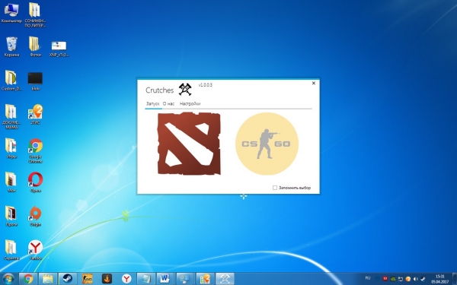
Task: Open the CS GO taskbar shortcut
Action: click(x=87, y=279)
